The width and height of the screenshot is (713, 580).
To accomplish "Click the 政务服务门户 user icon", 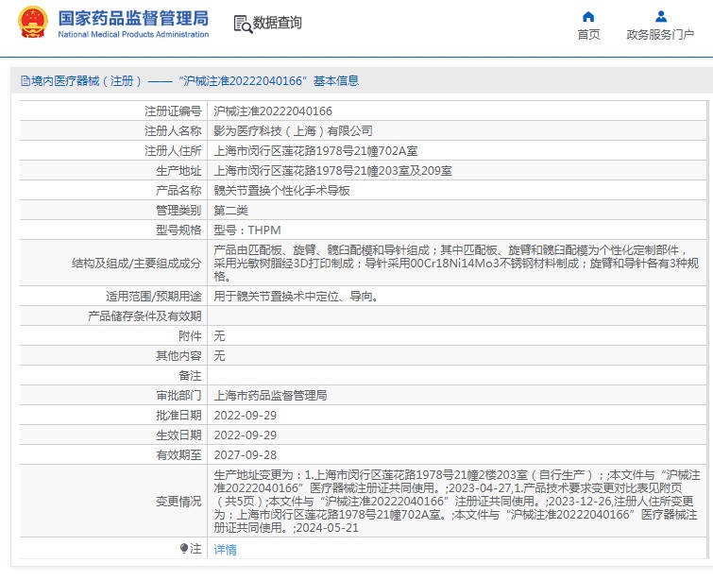I will 661,17.
